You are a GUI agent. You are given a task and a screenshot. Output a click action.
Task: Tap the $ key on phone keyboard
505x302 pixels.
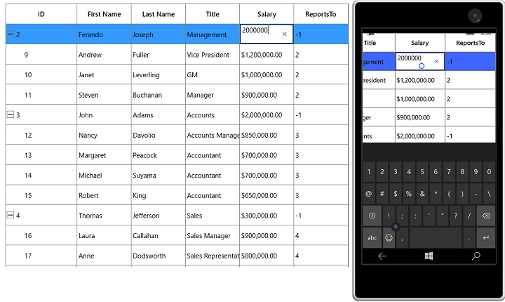[x=395, y=194]
